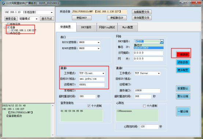Open the 通道2 工作模式 TCP Server dropdown
The width and height of the screenshot is (203, 139).
[159, 73]
